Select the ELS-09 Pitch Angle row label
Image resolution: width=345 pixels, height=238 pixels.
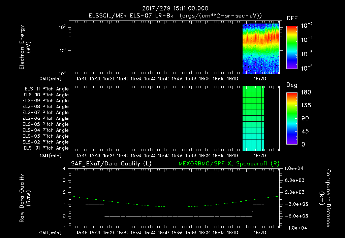[45, 101]
